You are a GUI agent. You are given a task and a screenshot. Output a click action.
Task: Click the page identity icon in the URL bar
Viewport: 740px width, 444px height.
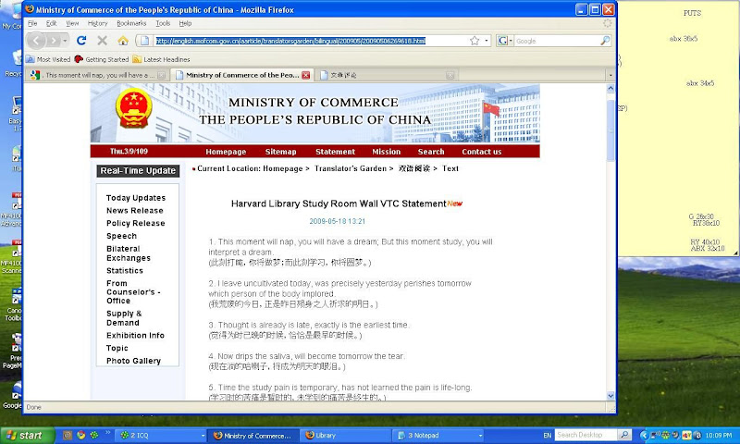145,41
